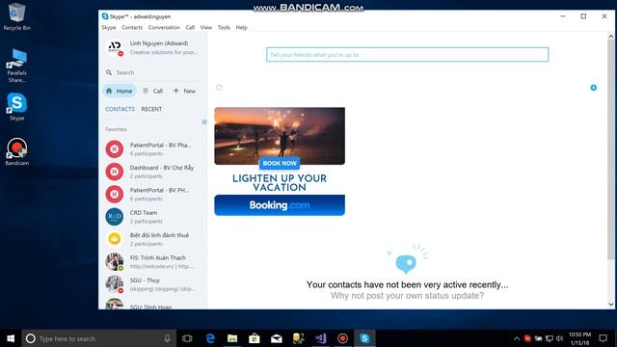Open the feed settings gear icon
617x347 pixels.
pos(594,88)
